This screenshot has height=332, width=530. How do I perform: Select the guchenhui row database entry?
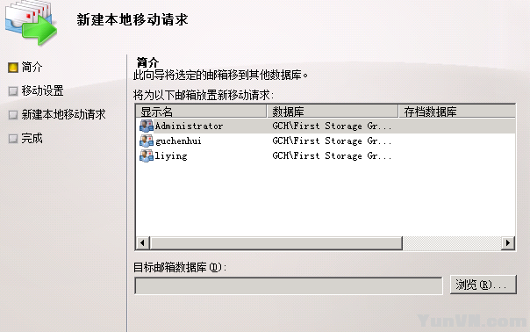coord(332,141)
